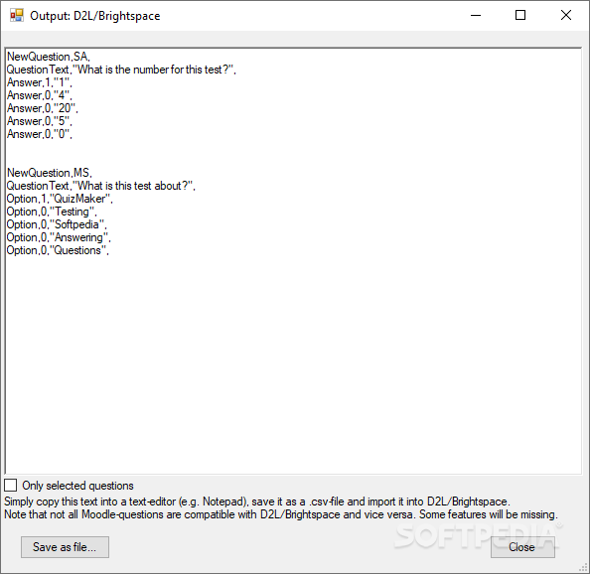The height and width of the screenshot is (574, 590).
Task: Click the text 'What is this test about?'
Action: [x=133, y=186]
